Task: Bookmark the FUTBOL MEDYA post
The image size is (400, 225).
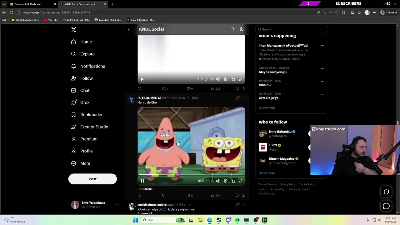Action: tap(237, 196)
